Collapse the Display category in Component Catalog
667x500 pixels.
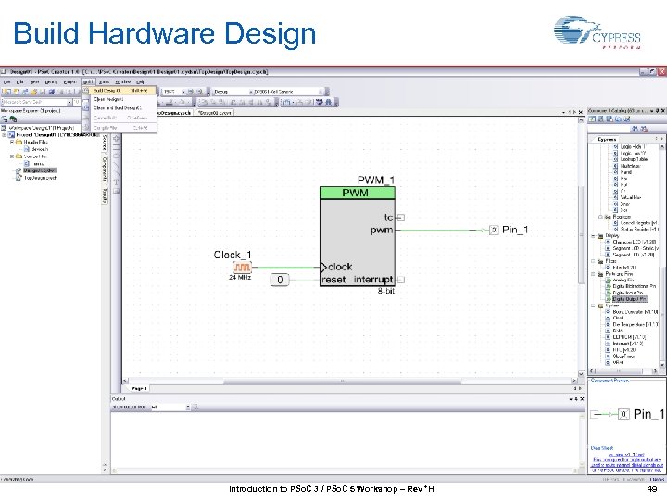(594, 235)
